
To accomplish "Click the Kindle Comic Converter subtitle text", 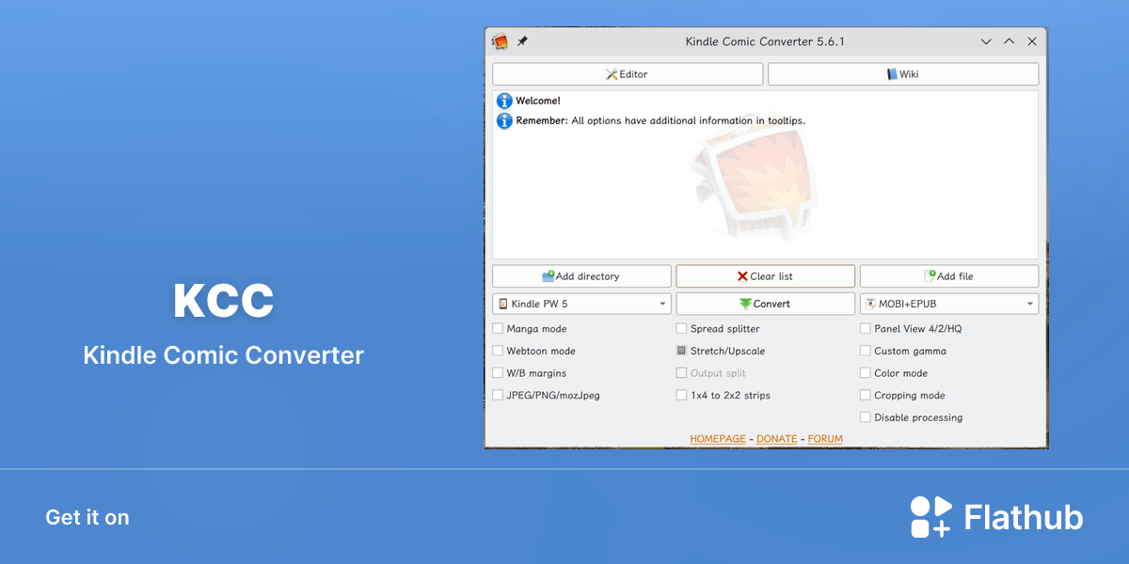I will click(x=224, y=355).
